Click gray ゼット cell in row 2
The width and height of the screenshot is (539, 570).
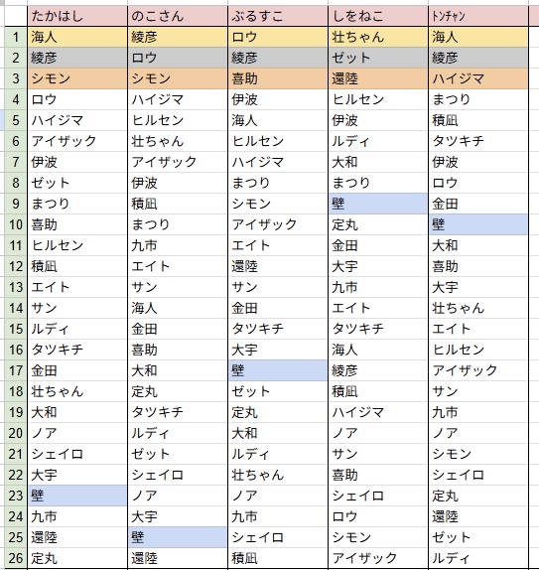point(378,58)
